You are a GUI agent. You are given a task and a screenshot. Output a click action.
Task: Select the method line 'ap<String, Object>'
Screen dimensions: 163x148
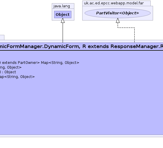pos(17,77)
